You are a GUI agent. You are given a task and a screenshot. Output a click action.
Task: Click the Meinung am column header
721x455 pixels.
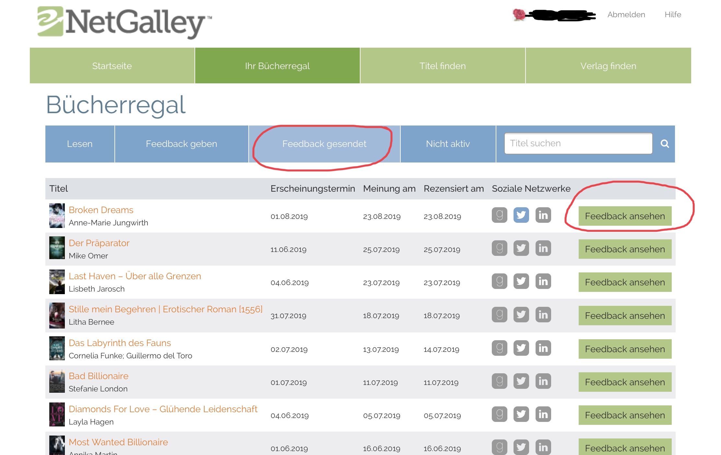click(389, 189)
